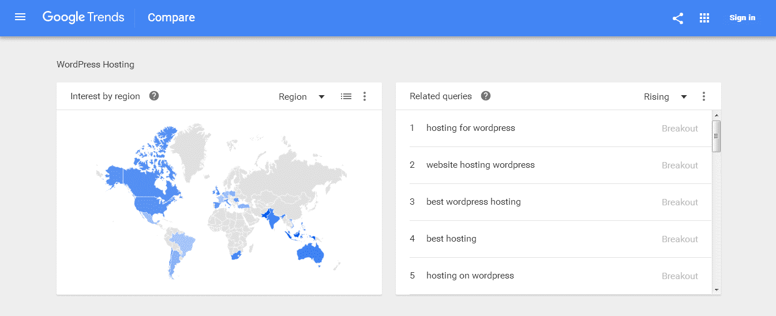
Task: Open query 'best hosting'
Action: point(451,239)
